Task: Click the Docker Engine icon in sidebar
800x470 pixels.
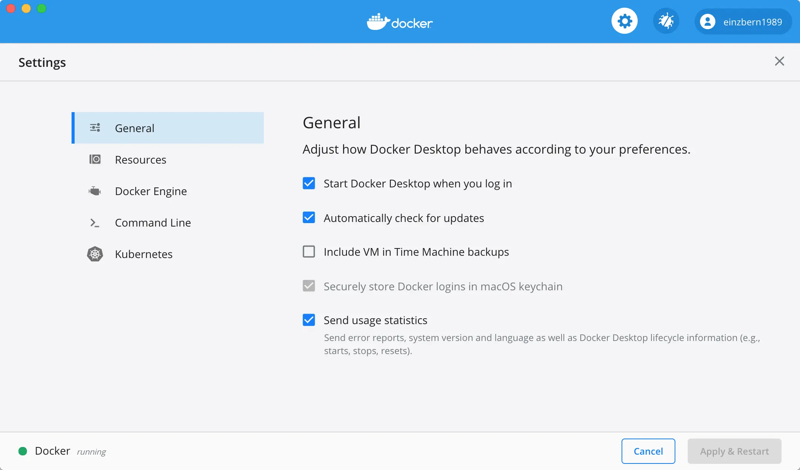Action: click(x=95, y=191)
